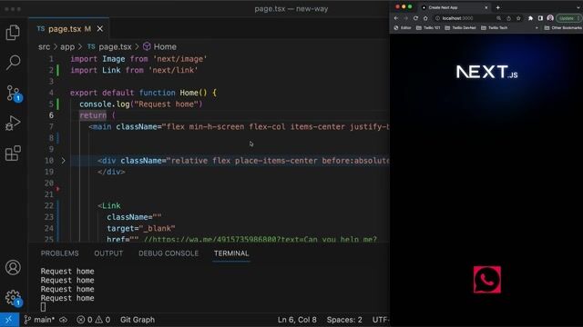The image size is (583, 327).
Task: Open the Twilio 101 bookmark folder
Action: (x=428, y=28)
